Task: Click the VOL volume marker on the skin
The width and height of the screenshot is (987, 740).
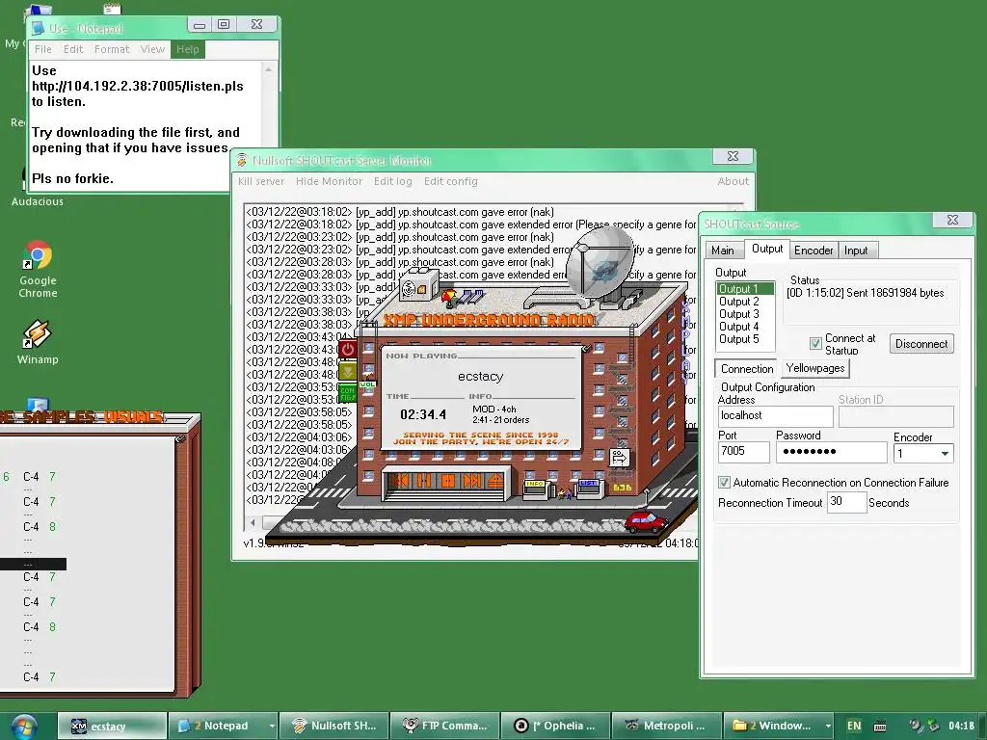Action: coord(367,383)
